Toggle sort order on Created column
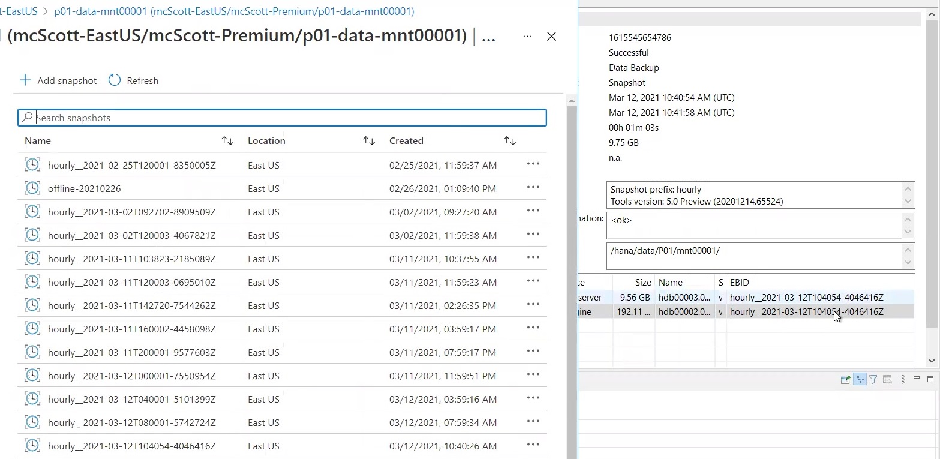This screenshot has width=940, height=459. click(x=509, y=141)
